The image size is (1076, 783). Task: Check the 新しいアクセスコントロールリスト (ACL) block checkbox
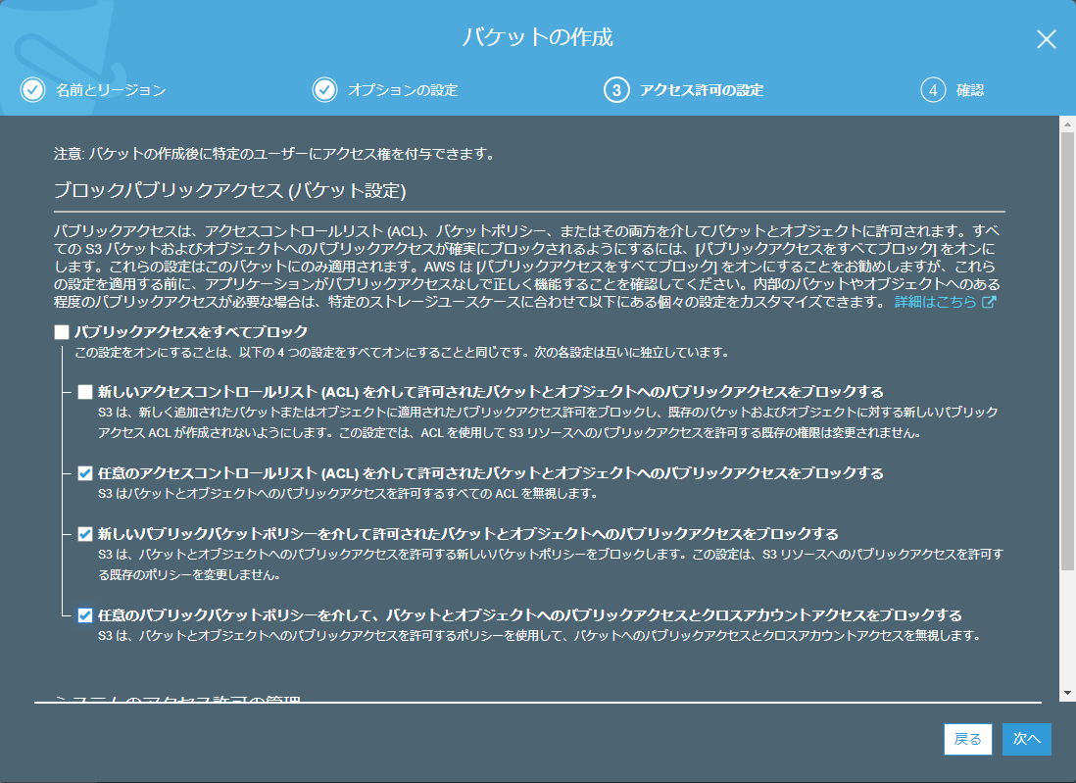85,392
